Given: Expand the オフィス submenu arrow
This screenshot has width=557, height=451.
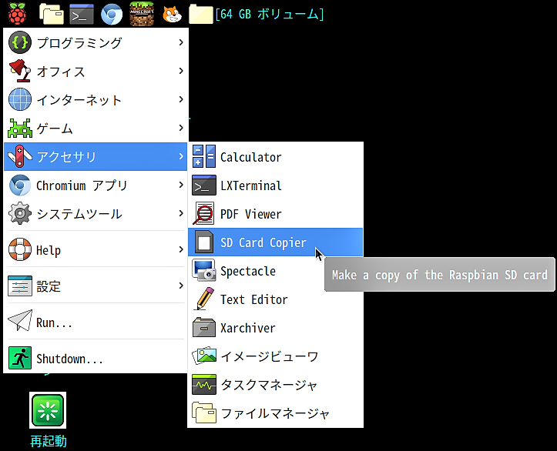Looking at the screenshot, I should [181, 71].
